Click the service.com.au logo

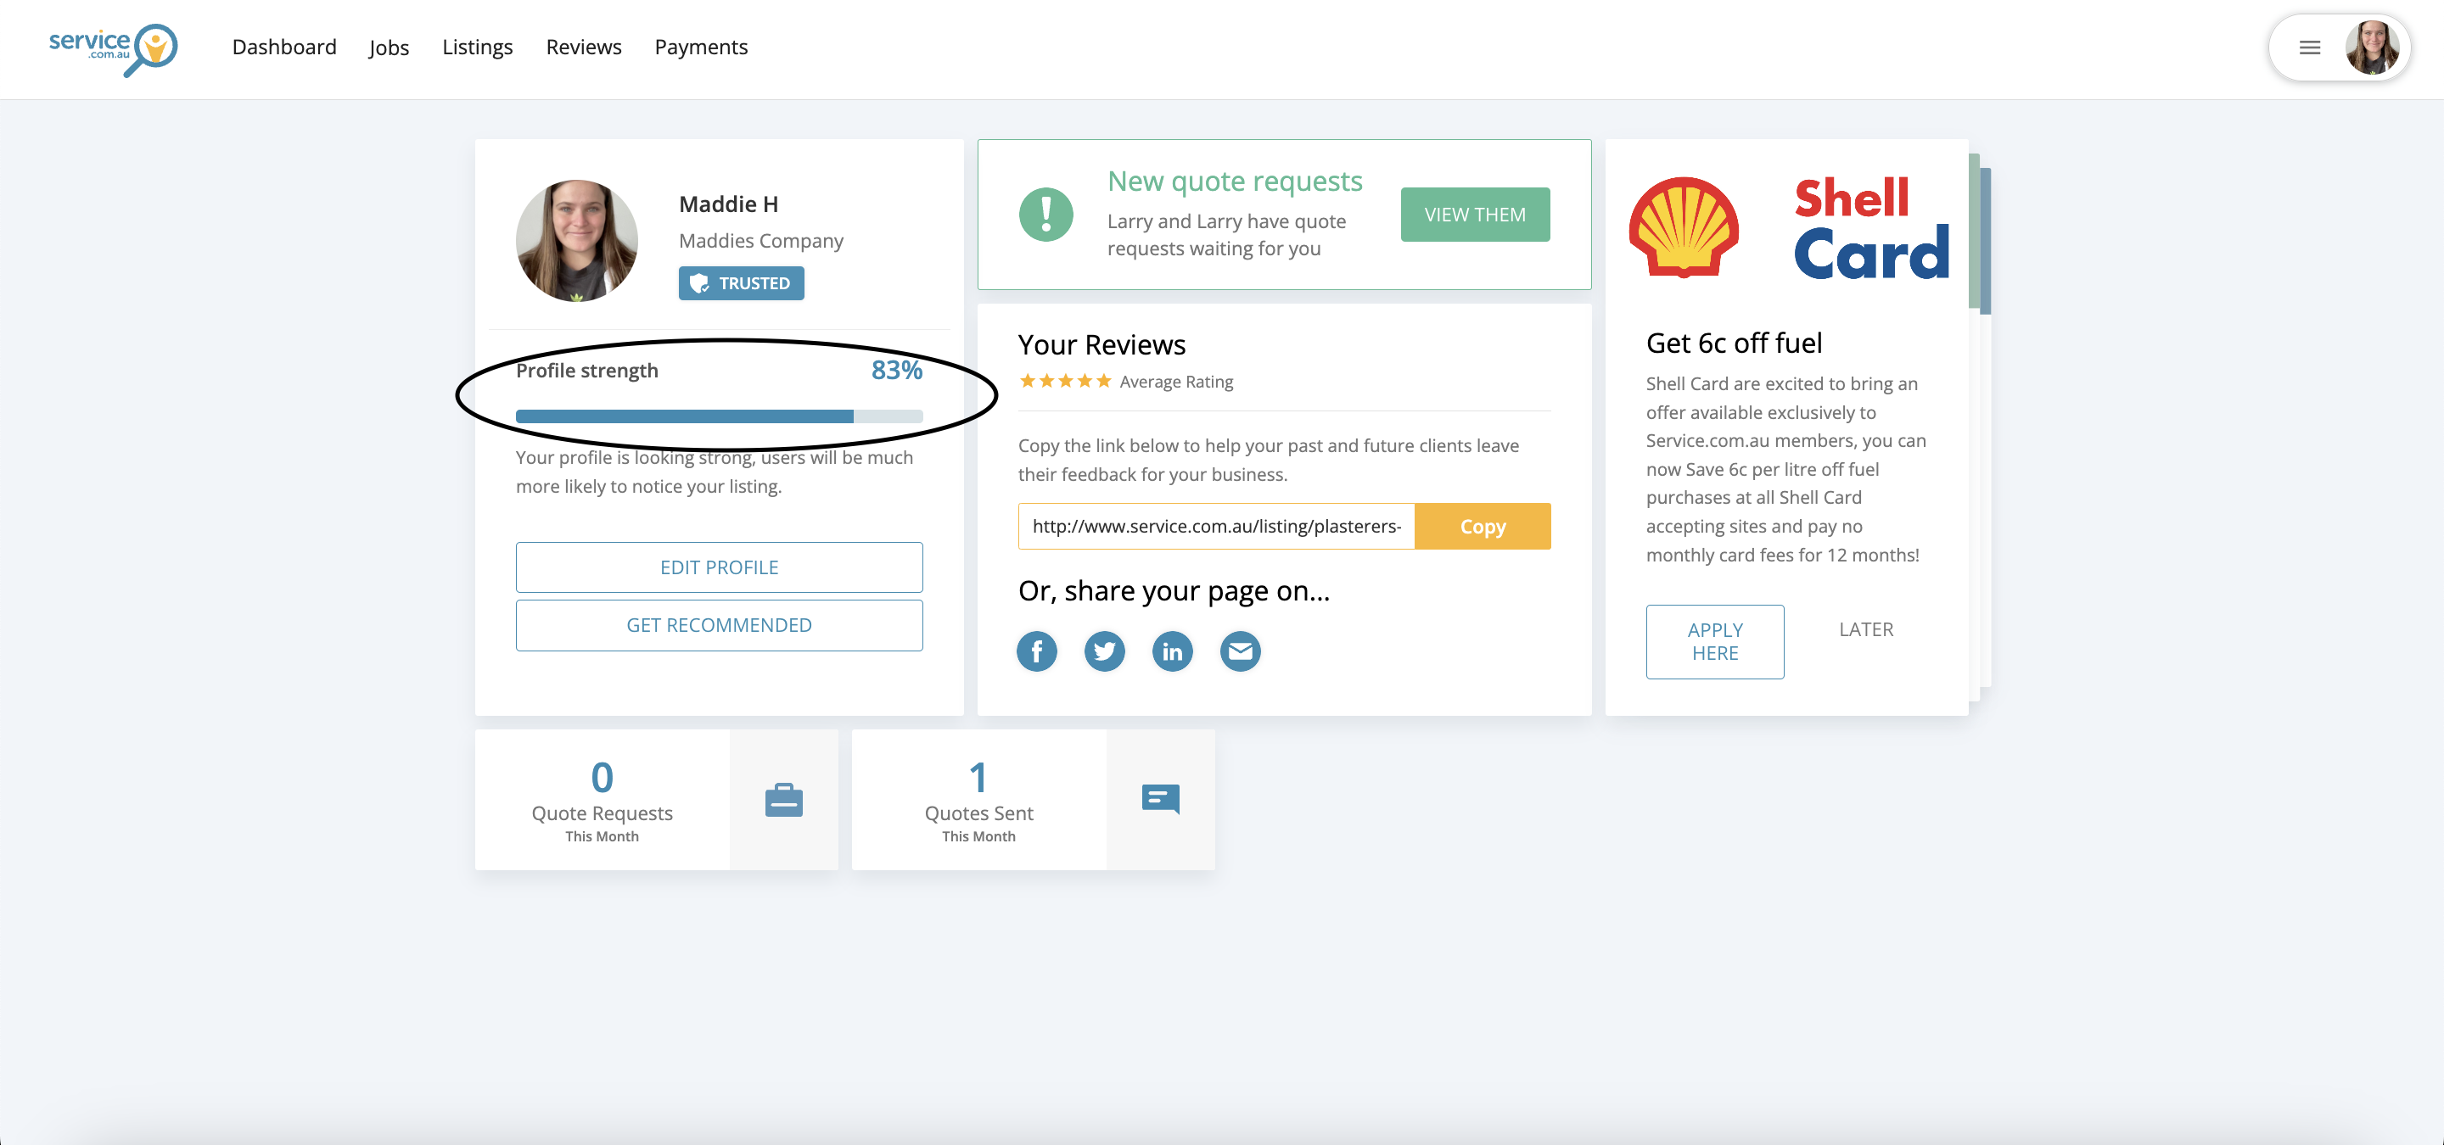113,48
